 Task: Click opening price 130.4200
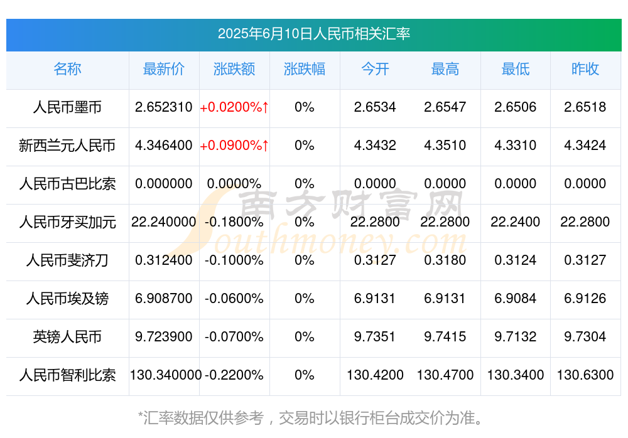click(375, 375)
